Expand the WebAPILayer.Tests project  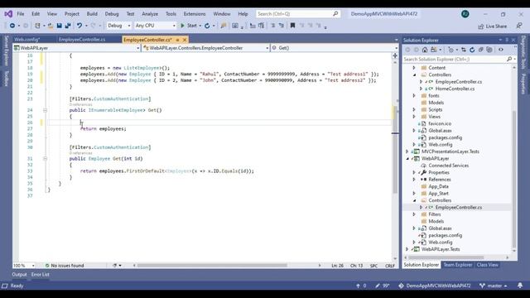[407, 249]
